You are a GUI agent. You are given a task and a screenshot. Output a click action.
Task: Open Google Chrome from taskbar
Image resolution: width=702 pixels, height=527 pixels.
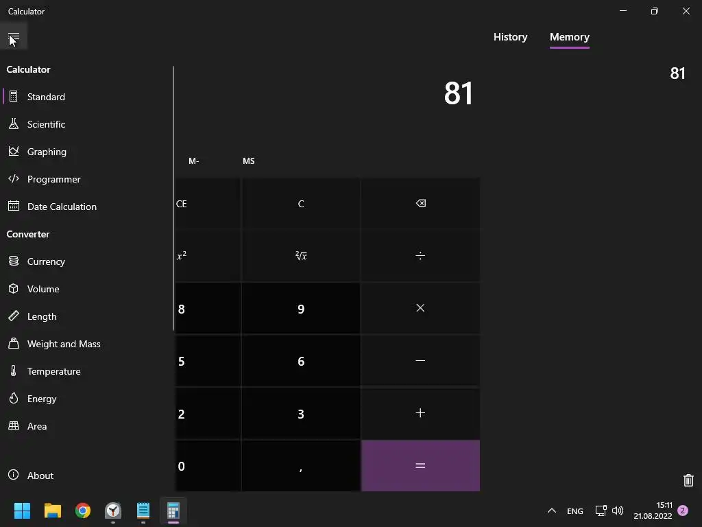click(x=83, y=511)
